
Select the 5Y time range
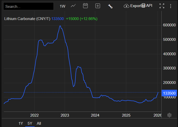coord(30,123)
